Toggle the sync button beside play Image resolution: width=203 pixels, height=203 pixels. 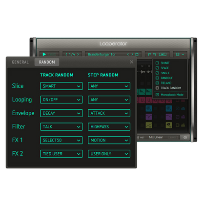(52, 54)
